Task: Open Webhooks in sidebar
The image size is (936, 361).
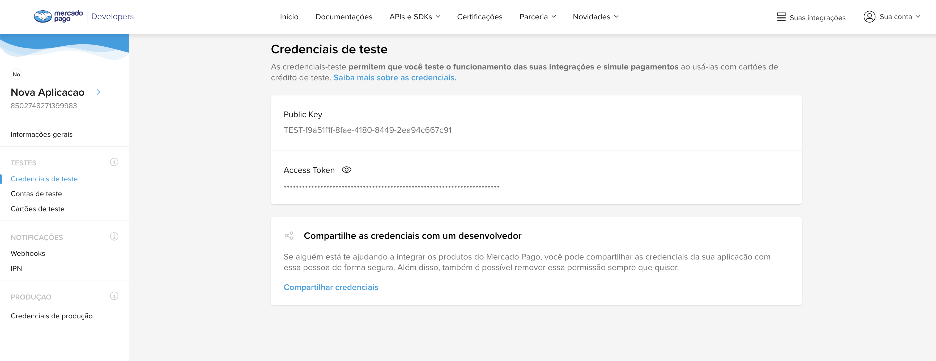Action: pyautogui.click(x=28, y=253)
